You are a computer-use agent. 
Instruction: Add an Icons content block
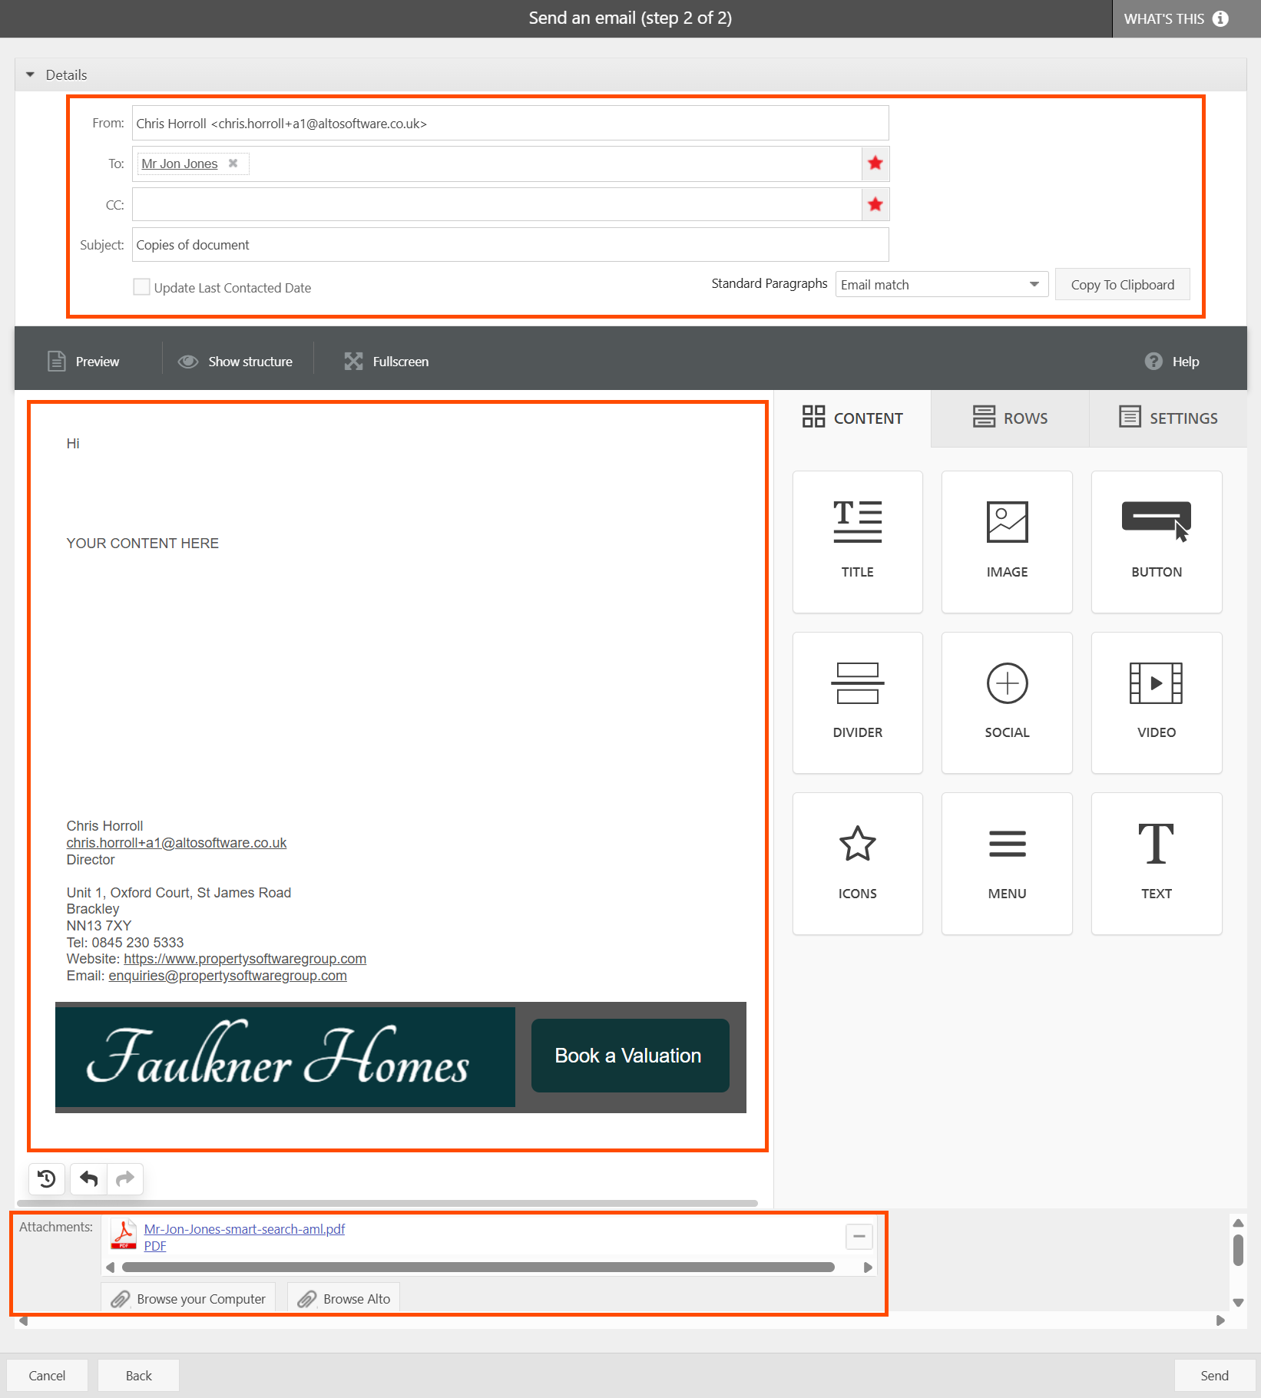pos(857,864)
